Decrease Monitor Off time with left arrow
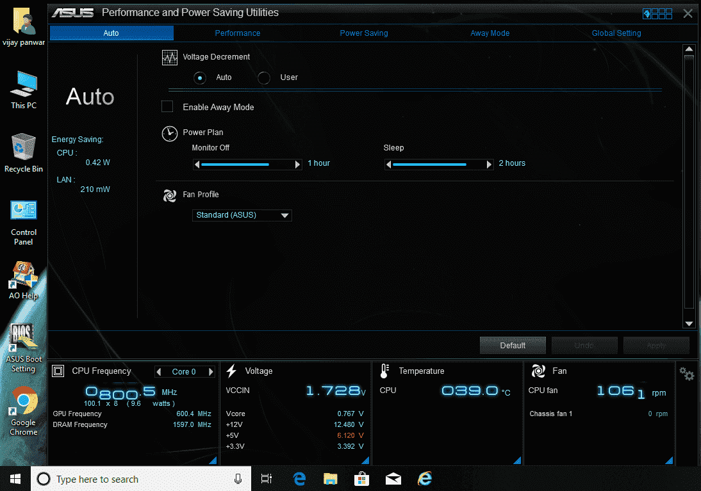 click(x=197, y=165)
